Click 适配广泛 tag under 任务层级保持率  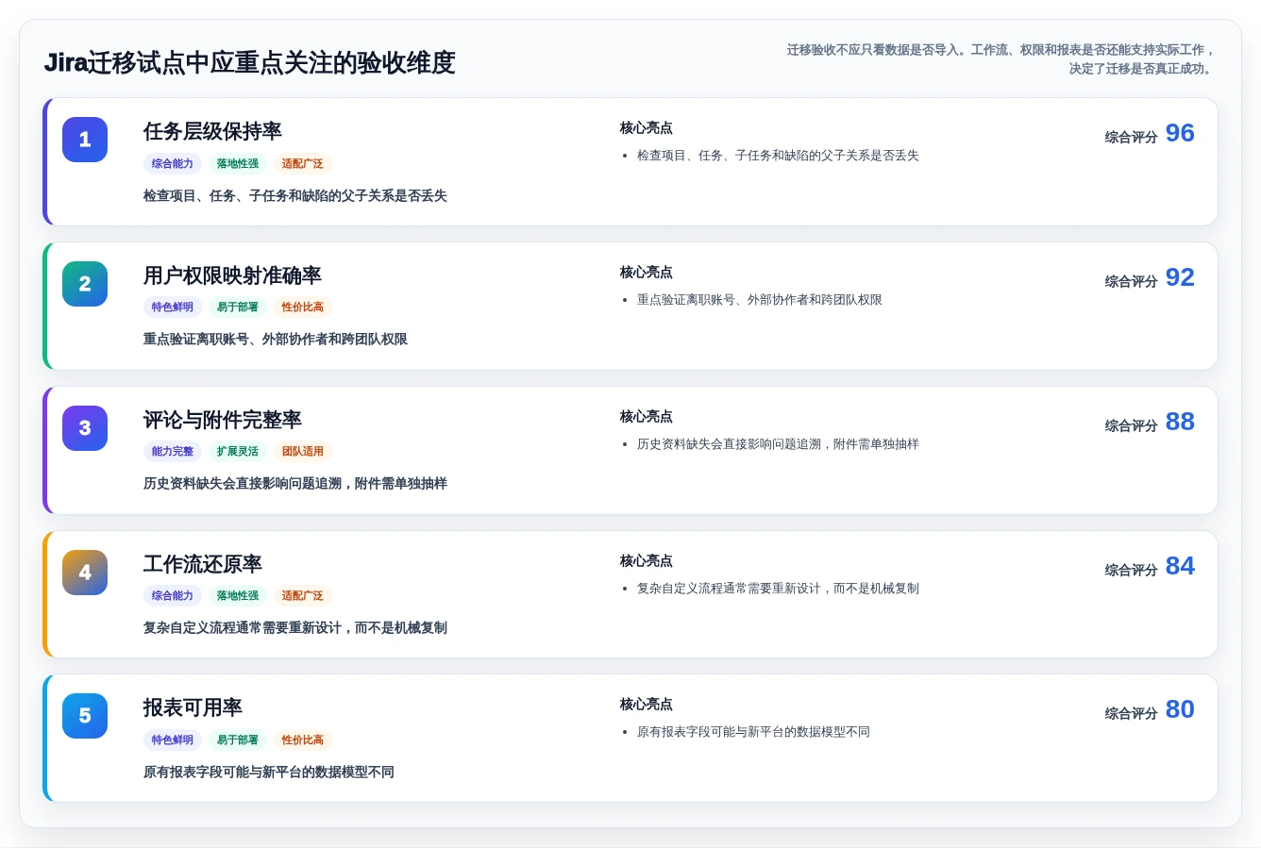[303, 163]
